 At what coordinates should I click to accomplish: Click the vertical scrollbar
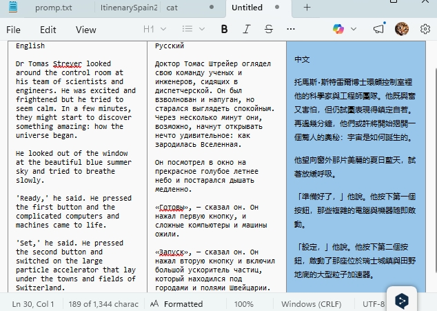(x=436, y=170)
